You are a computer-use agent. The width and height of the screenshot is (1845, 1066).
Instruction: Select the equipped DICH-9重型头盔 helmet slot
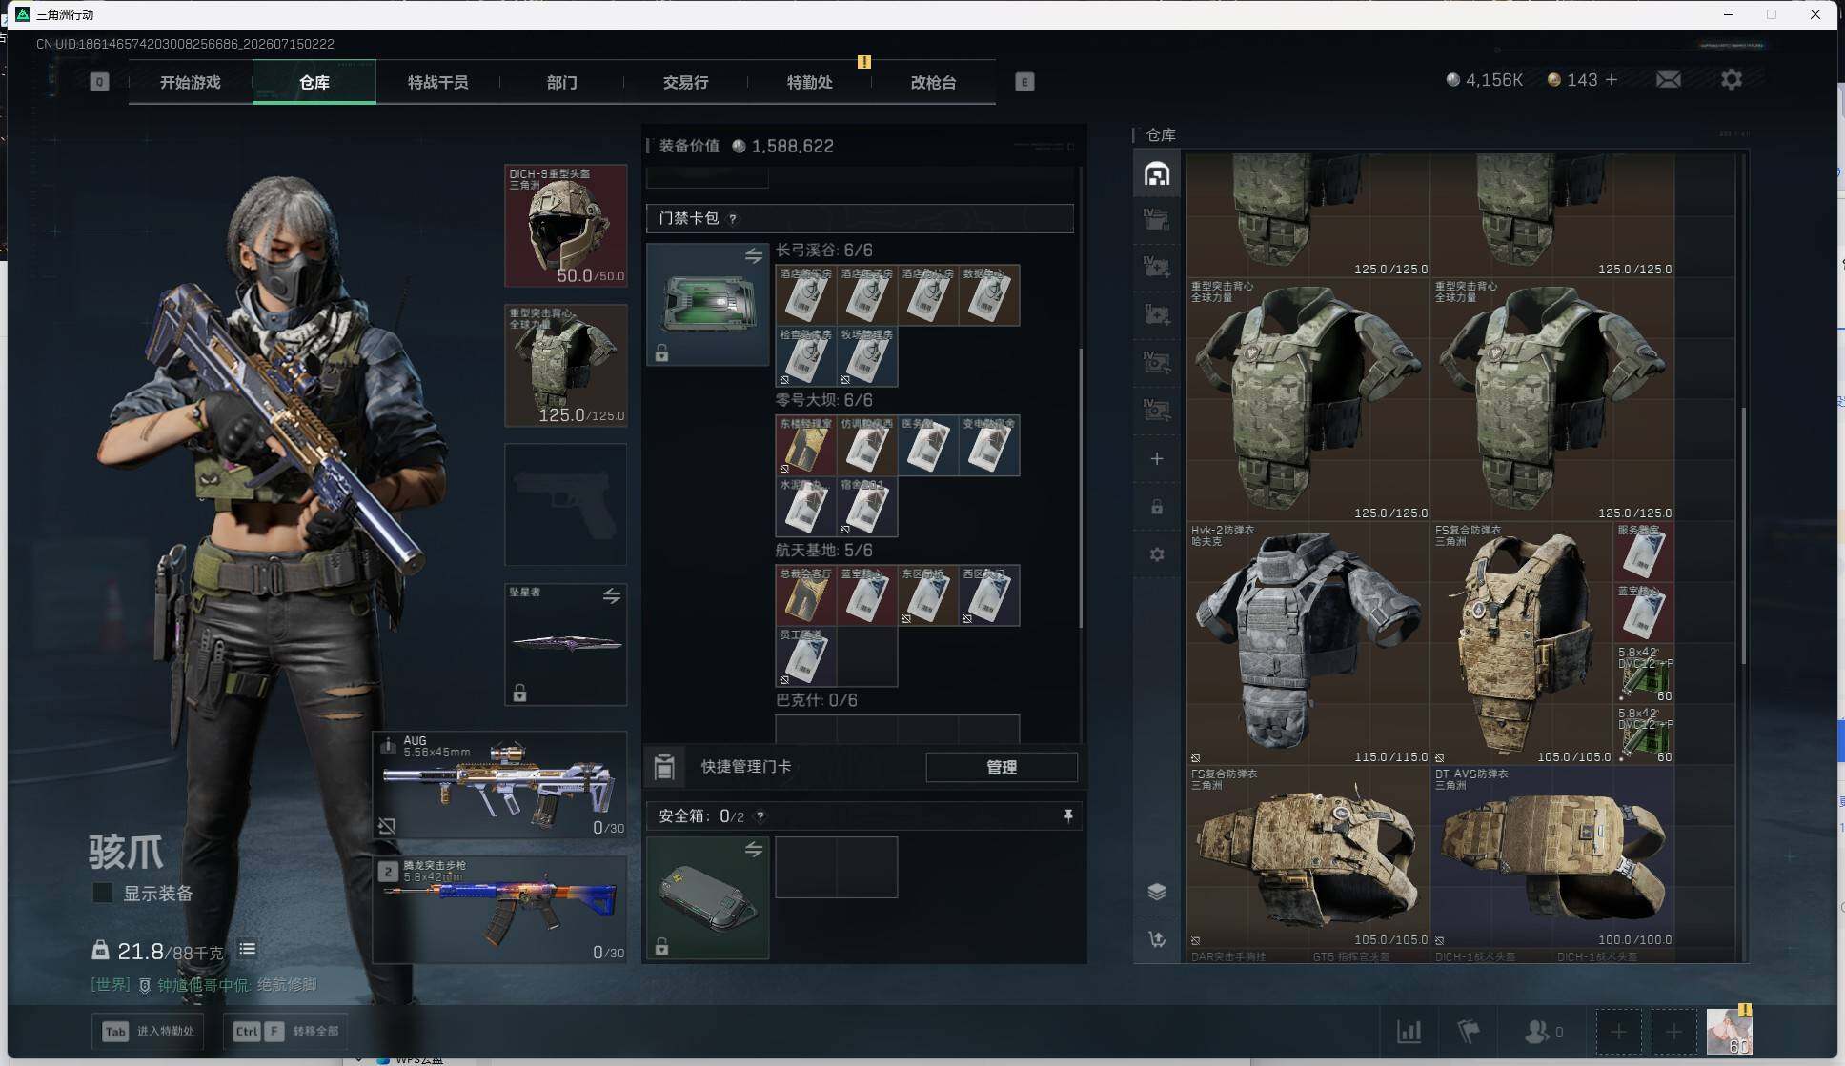[x=566, y=226]
